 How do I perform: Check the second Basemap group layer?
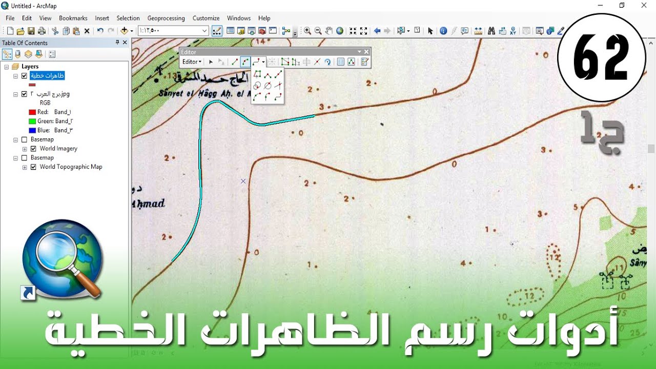click(x=24, y=158)
